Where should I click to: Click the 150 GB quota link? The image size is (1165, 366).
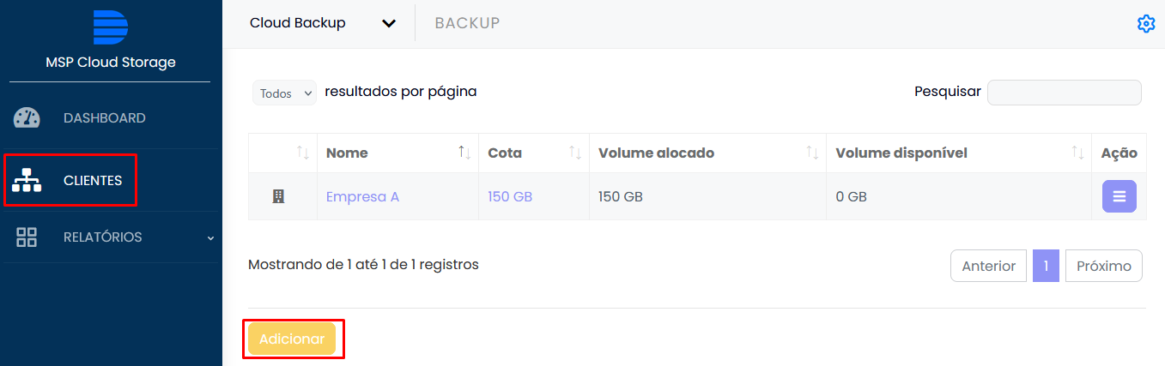click(x=510, y=196)
